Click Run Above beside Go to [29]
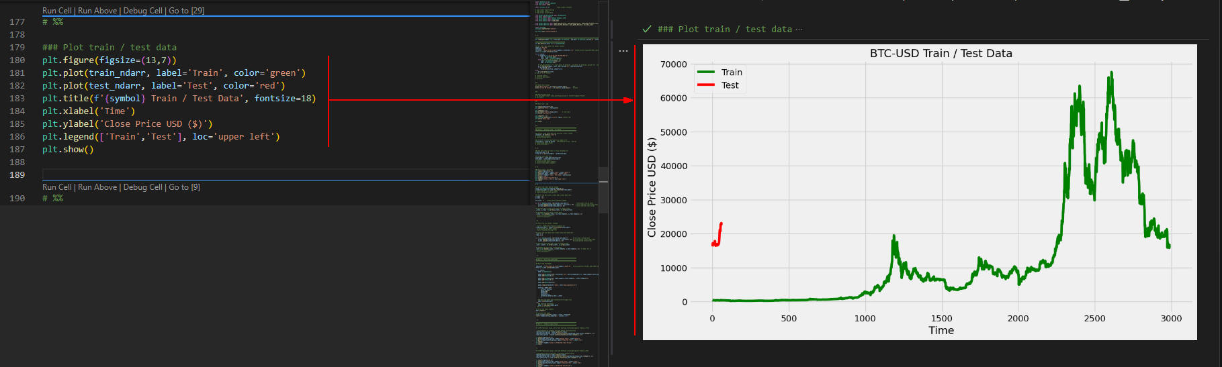Viewport: 1222px width, 367px height. click(97, 11)
